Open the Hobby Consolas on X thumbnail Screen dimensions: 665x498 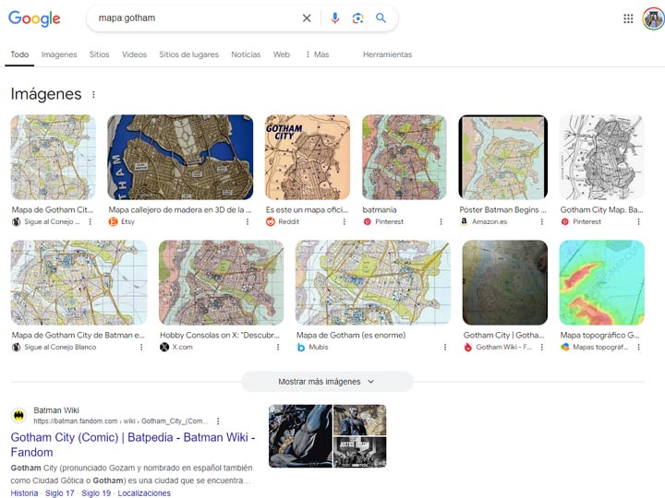coord(221,283)
